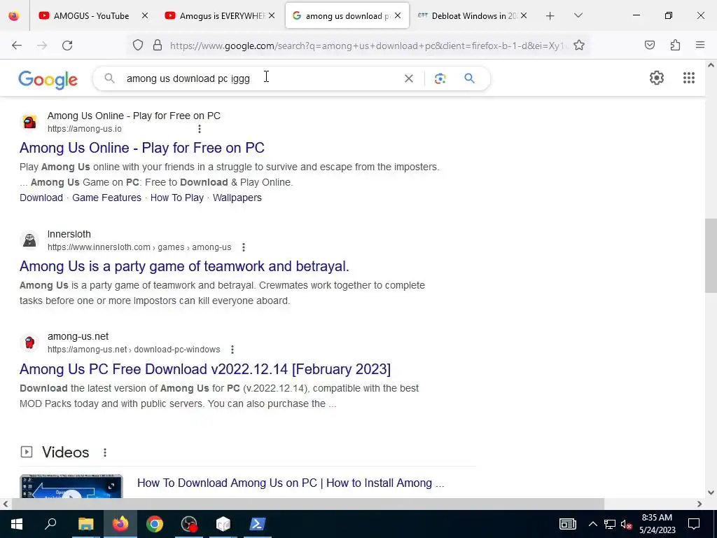Bookmark this page with the star
This screenshot has height=538, width=717.
(579, 46)
